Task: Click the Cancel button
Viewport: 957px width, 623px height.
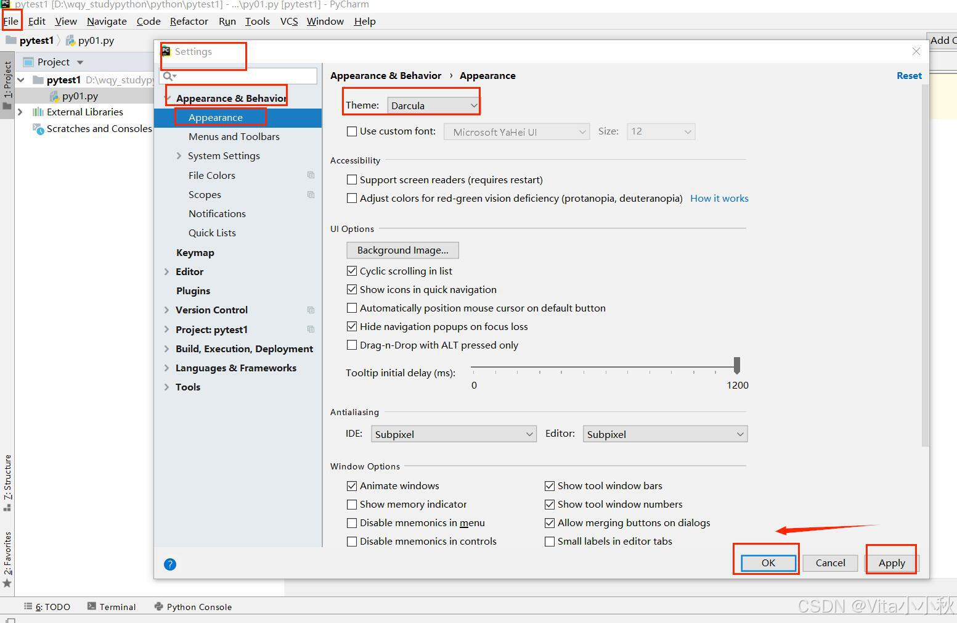Action: coord(830,563)
